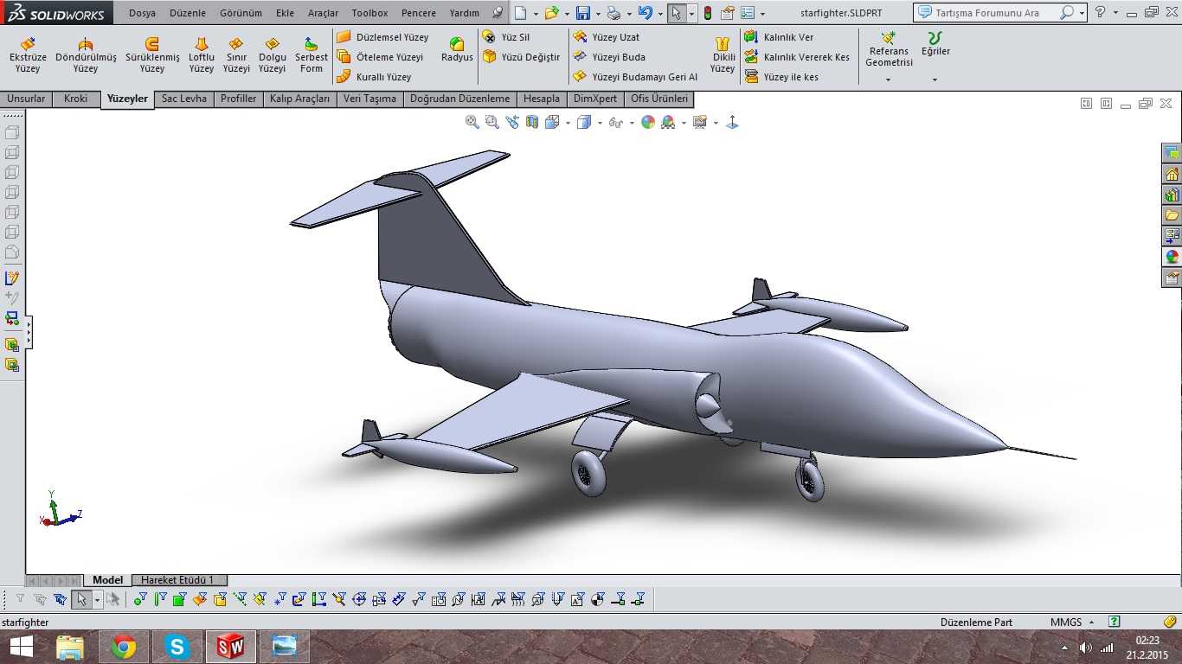Select the Dolgu Yüzeyi tool
This screenshot has height=664, width=1182.
pyautogui.click(x=272, y=55)
